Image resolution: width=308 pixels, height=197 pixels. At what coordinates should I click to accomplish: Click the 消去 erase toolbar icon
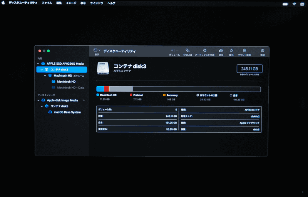coord(221,50)
